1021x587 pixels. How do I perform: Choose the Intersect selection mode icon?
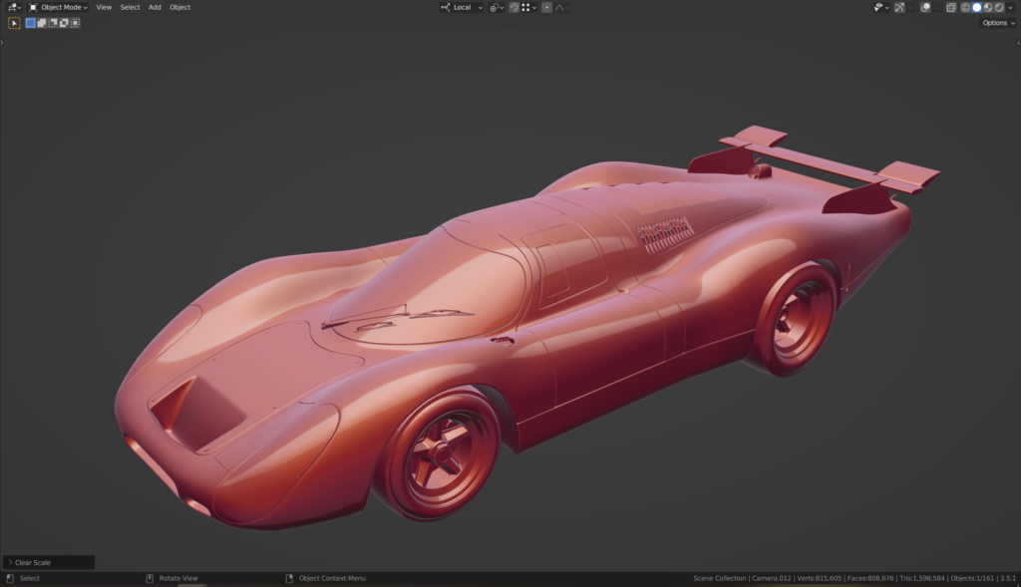point(75,22)
